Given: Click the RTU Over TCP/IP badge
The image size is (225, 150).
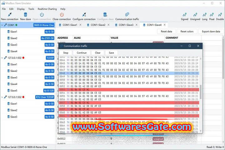Looking at the screenshot, I should click(x=45, y=97).
